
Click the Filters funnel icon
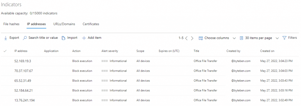284,38
